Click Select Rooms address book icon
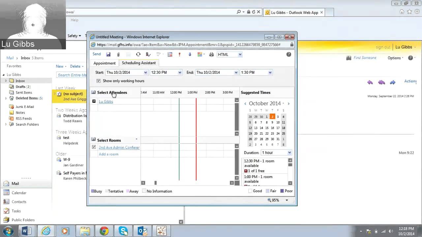Viewport: 422px width, 237px height. (x=93, y=140)
